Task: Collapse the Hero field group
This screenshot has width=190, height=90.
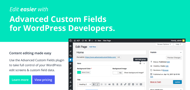Action: [144, 63]
